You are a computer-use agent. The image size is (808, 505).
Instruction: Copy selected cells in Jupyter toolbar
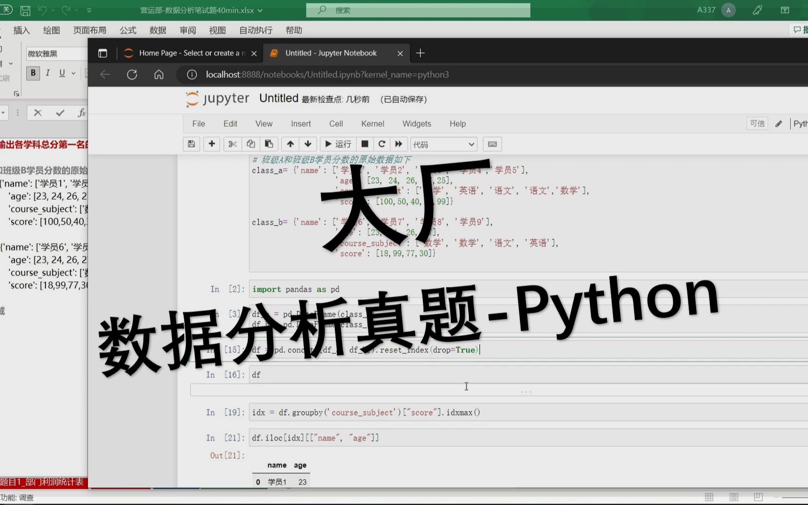250,144
